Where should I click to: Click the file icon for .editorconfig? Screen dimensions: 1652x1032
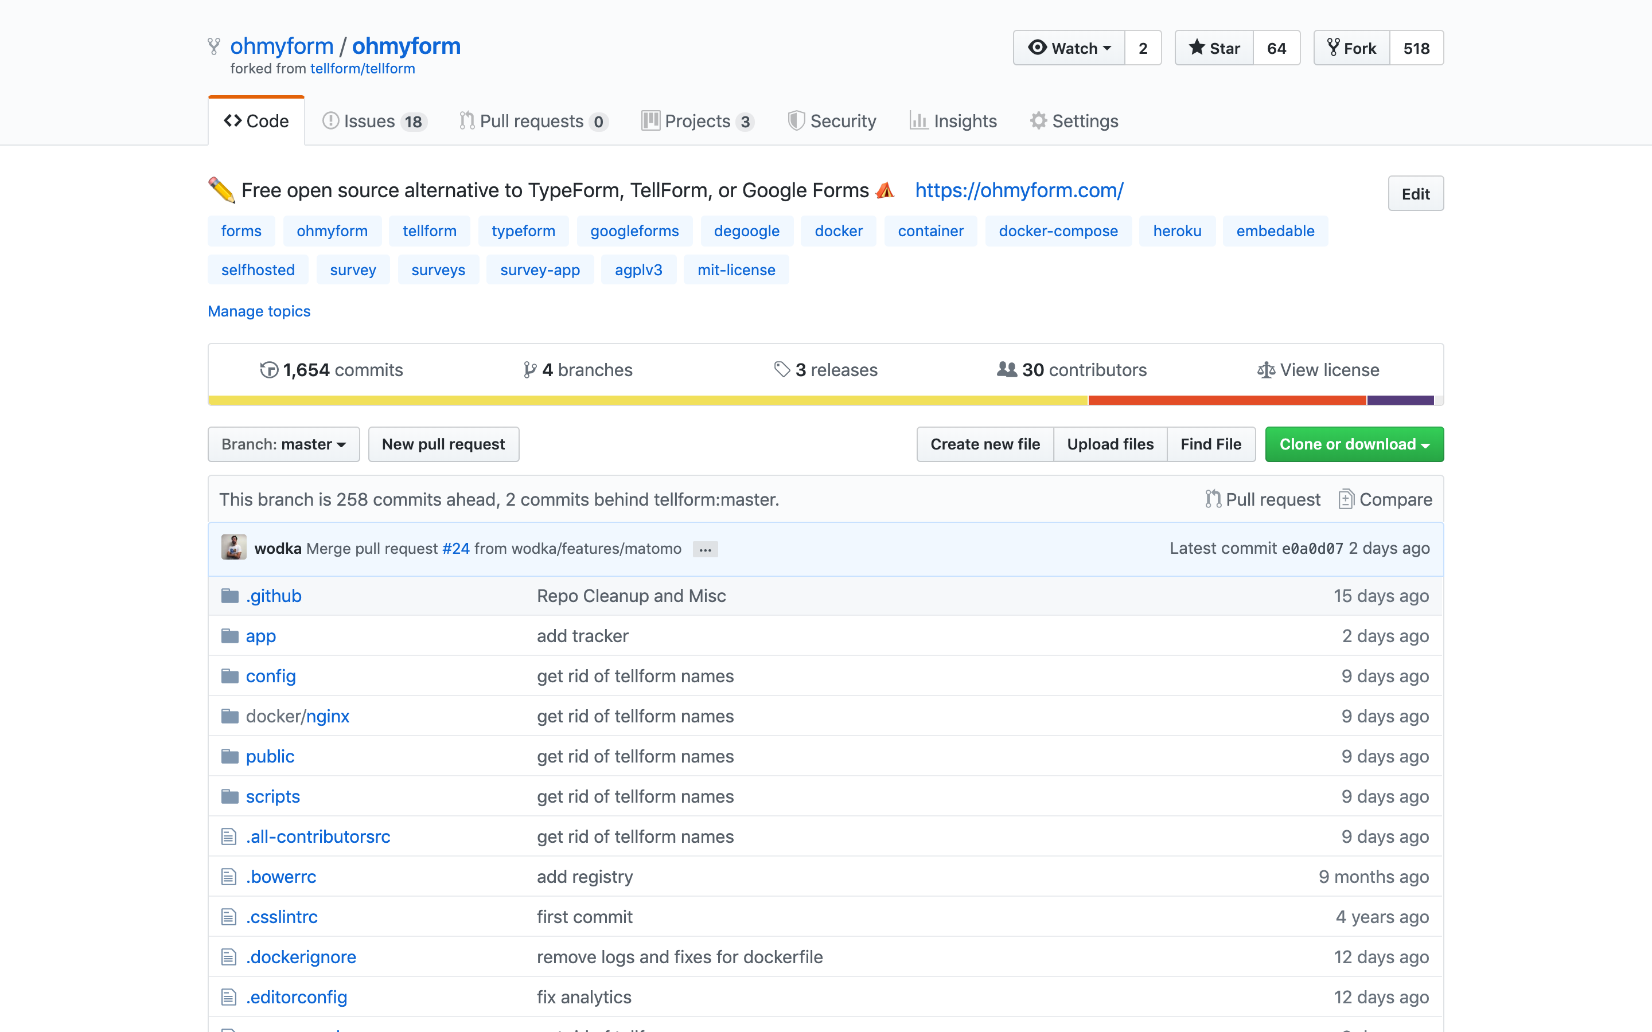click(229, 997)
